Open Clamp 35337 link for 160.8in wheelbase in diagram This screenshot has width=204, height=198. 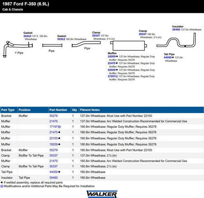pyautogui.click(x=143, y=34)
